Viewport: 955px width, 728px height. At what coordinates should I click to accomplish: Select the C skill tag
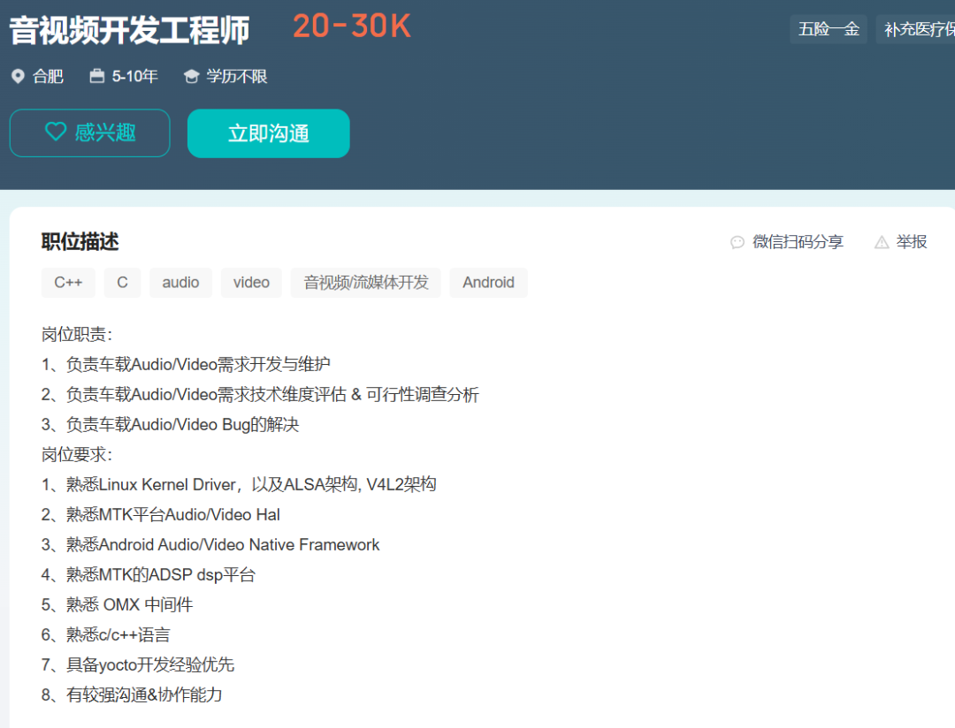(122, 283)
